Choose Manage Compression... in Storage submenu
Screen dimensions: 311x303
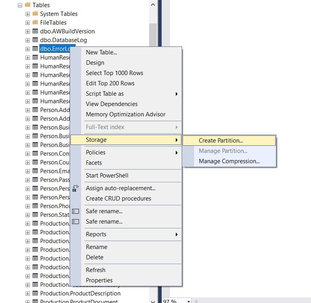(229, 161)
